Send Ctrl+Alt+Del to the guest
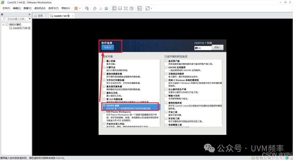Viewport: 293px width, 160px height. coord(87,8)
